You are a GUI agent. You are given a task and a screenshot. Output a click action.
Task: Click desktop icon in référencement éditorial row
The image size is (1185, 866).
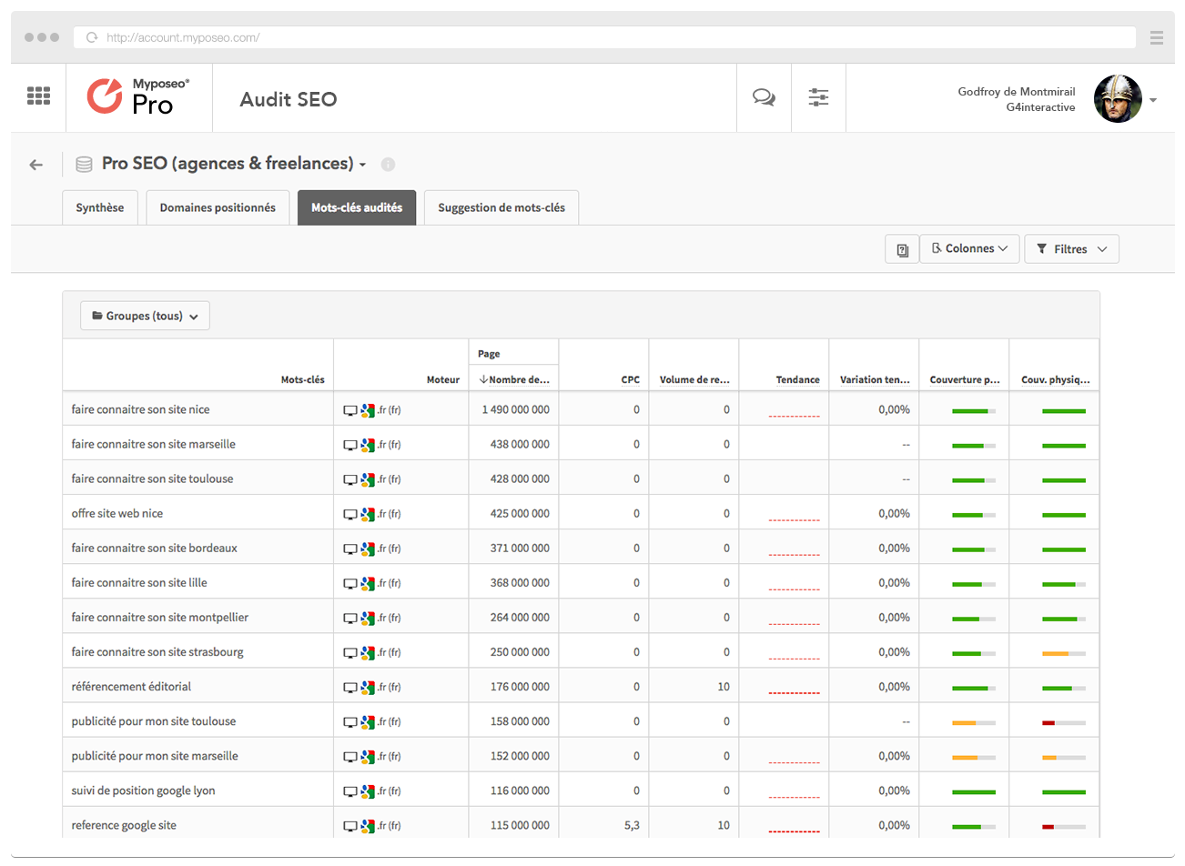pyautogui.click(x=350, y=687)
